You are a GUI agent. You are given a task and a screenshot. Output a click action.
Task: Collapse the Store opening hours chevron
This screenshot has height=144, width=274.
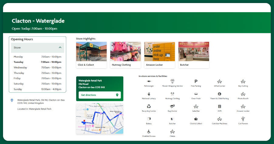60,47
